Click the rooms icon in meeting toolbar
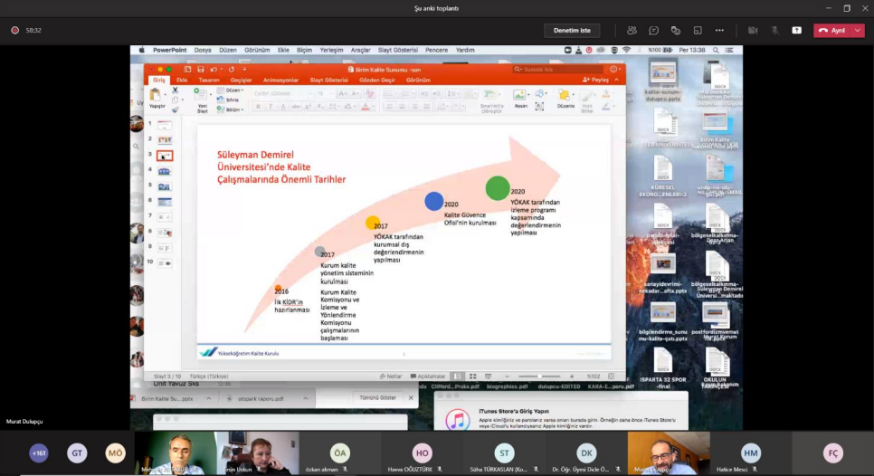 pos(698,30)
